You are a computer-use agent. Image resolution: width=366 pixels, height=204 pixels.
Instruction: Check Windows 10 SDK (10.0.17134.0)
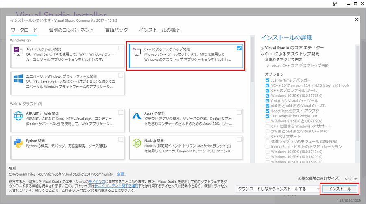pos(267,152)
